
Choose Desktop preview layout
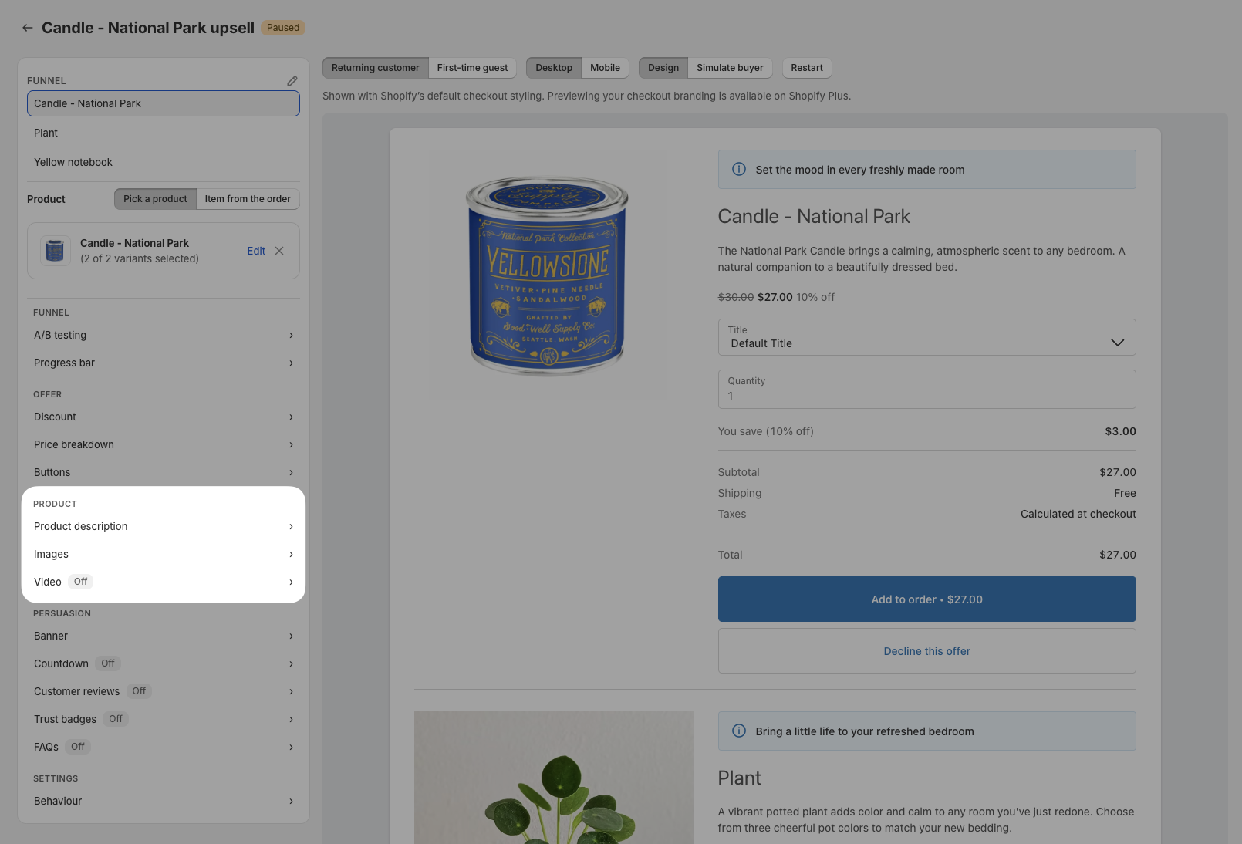point(554,68)
